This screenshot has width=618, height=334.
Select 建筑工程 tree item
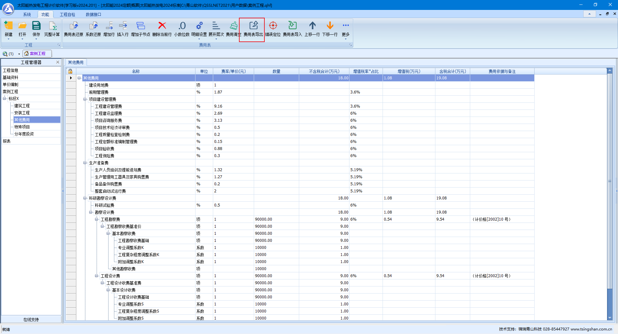[x=22, y=106]
